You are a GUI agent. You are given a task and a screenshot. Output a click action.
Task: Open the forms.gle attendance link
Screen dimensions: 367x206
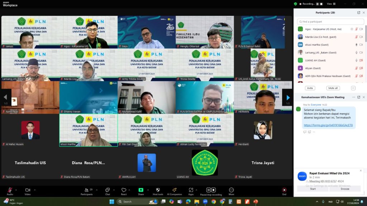(x=328, y=125)
